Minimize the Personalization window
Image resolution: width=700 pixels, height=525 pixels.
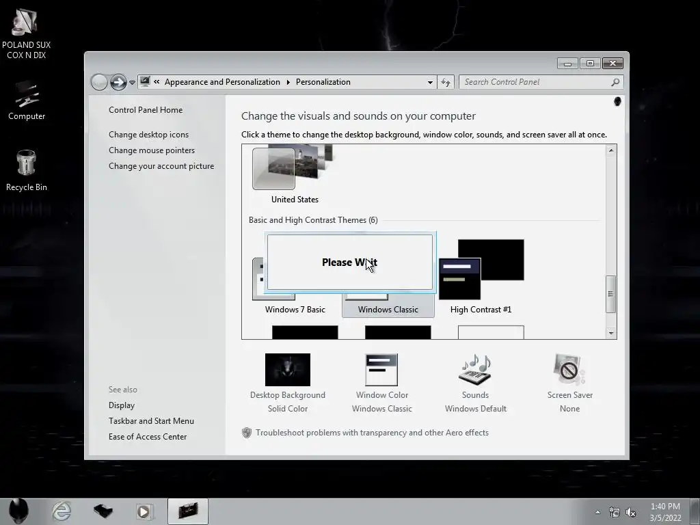click(567, 64)
